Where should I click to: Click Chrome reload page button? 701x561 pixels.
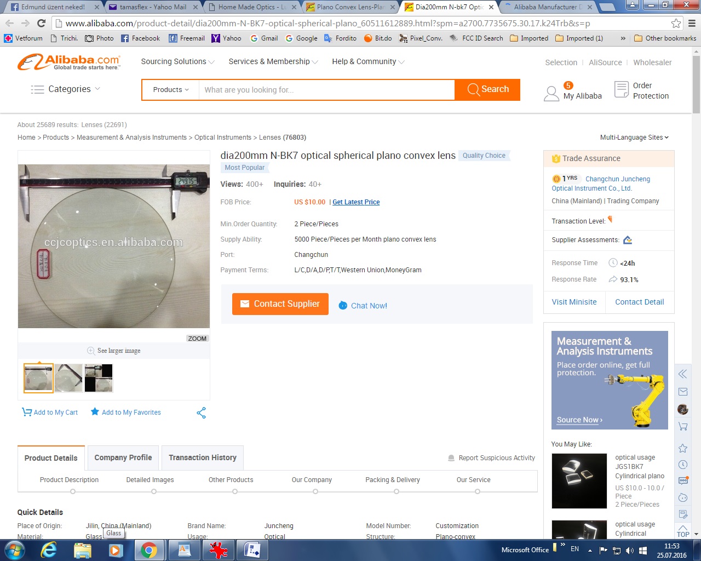click(41, 23)
